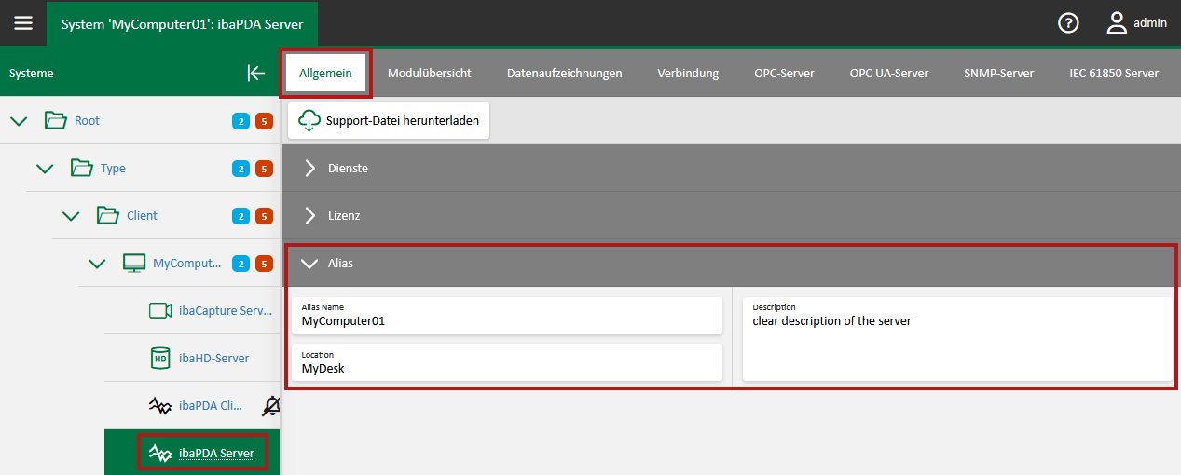Collapse the Client tree node
This screenshot has height=475, width=1181.
coord(71,216)
